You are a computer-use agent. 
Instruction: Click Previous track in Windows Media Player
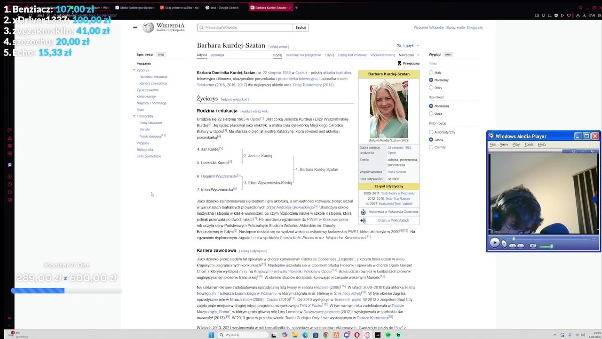pos(513,246)
